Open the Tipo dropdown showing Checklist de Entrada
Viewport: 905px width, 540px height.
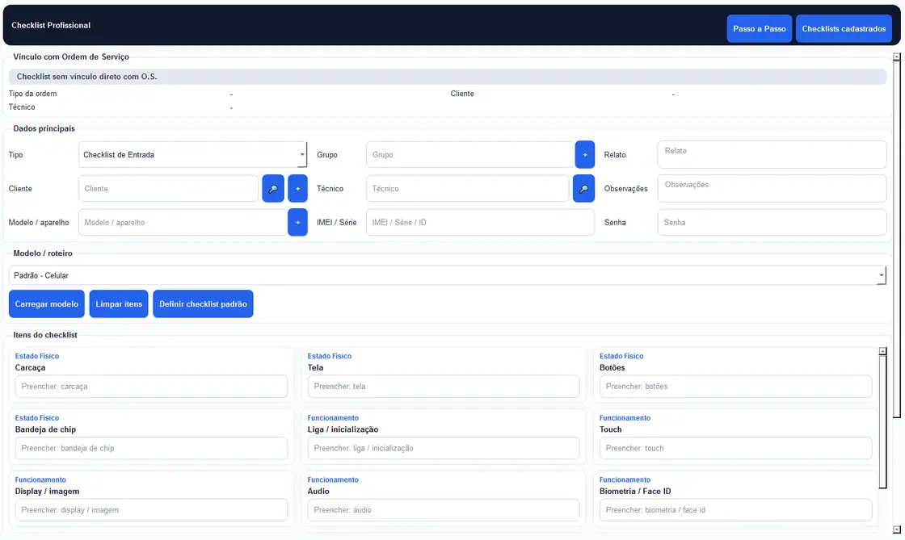click(192, 154)
